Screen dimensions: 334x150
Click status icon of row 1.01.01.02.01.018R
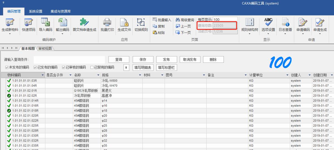[x=9, y=111]
